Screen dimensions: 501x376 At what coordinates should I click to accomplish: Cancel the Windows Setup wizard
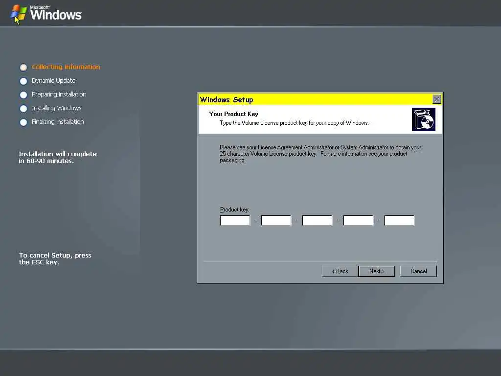[x=418, y=271]
